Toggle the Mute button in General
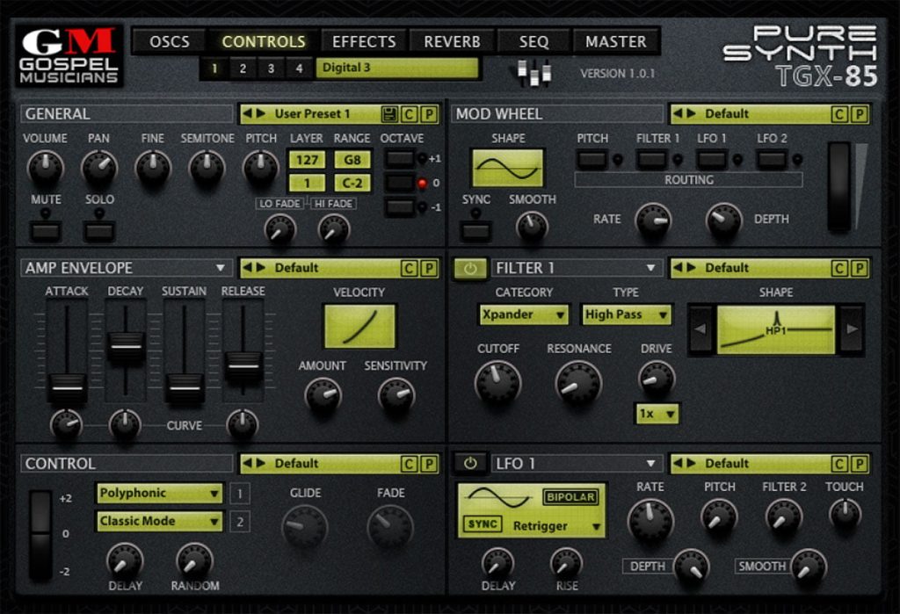900x614 pixels. pyautogui.click(x=46, y=231)
